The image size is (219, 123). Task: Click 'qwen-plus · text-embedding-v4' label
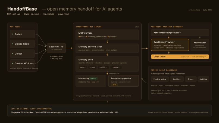193,57
